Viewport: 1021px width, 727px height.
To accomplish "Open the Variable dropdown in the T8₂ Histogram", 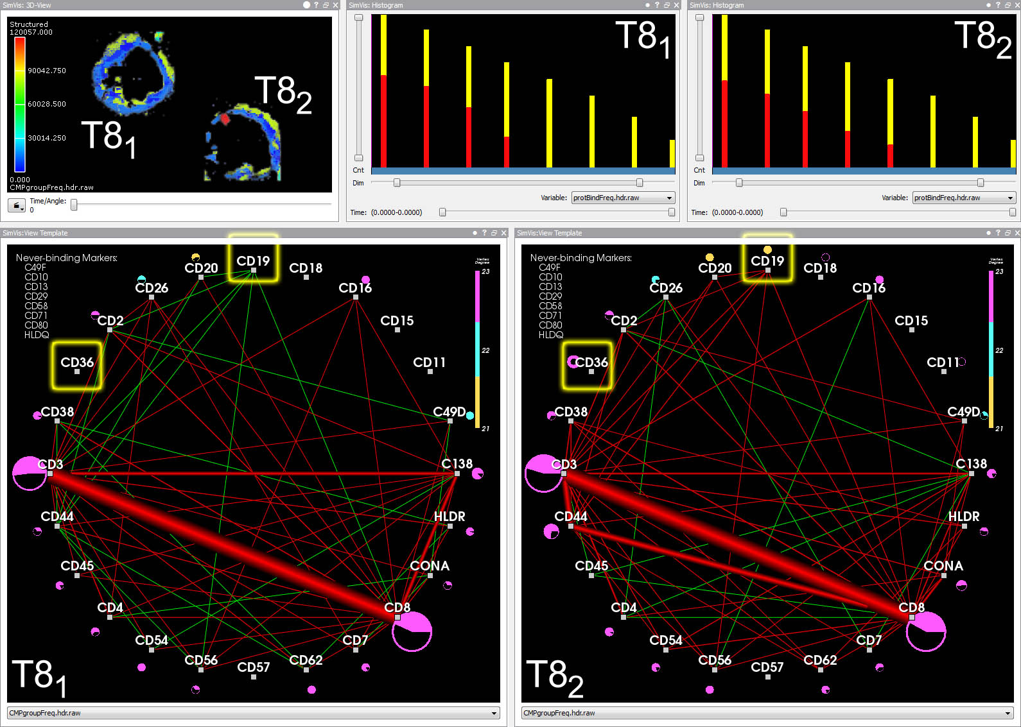I will pyautogui.click(x=963, y=198).
